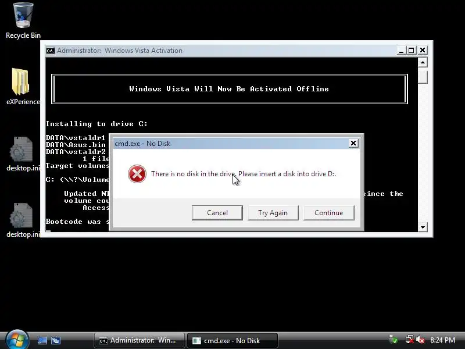Close the cmd.exe No Disk dialog
This screenshot has height=349, width=465.
(x=353, y=143)
